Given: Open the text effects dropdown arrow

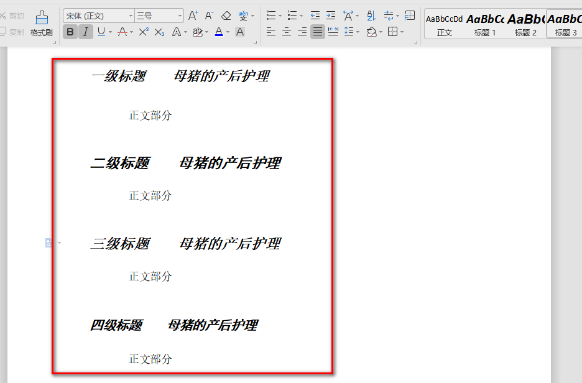Looking at the screenshot, I should point(185,32).
